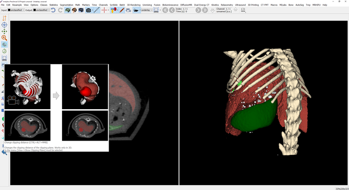
Task: Open the Markers menu
Action: pyautogui.click(x=86, y=5)
